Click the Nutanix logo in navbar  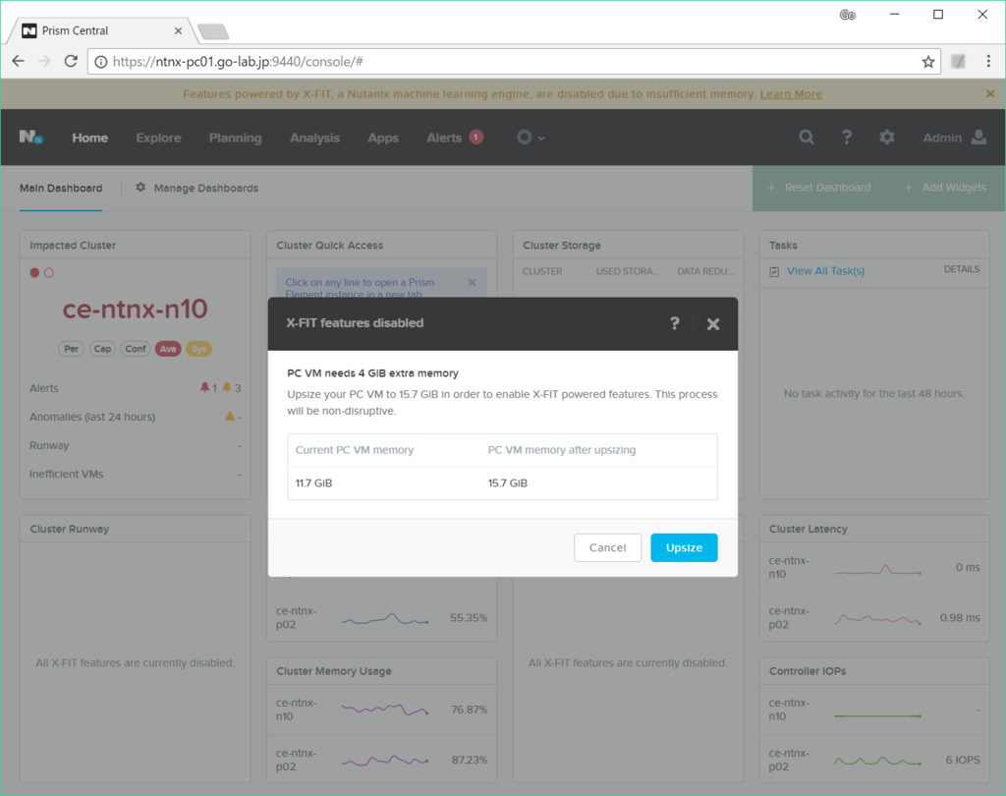[x=30, y=137]
